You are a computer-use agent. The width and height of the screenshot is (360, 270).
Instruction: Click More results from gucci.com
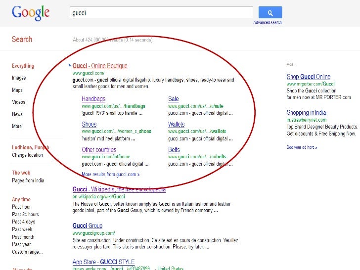(111, 174)
